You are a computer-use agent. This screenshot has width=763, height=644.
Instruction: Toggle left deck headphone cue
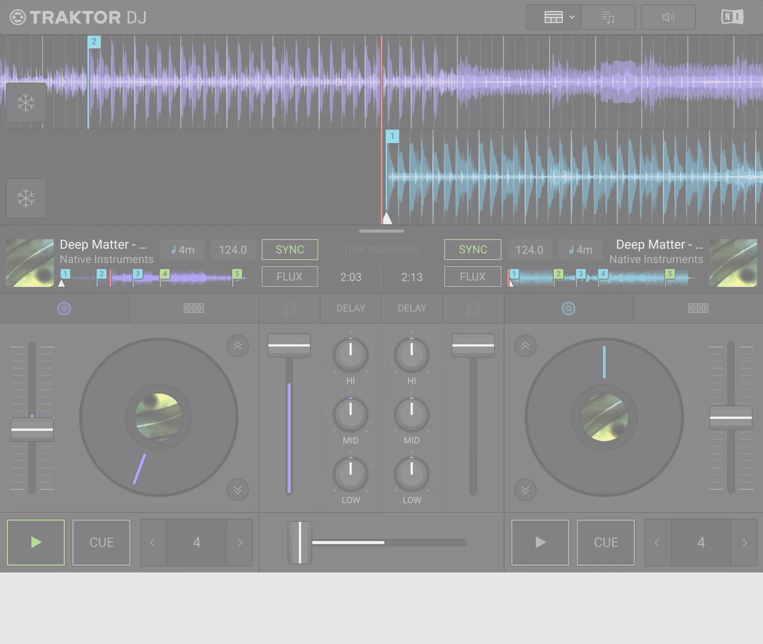[289, 309]
